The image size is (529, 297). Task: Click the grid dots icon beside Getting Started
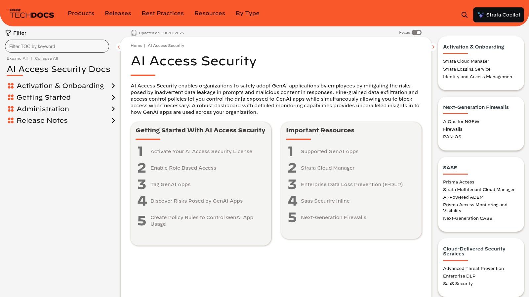11,97
